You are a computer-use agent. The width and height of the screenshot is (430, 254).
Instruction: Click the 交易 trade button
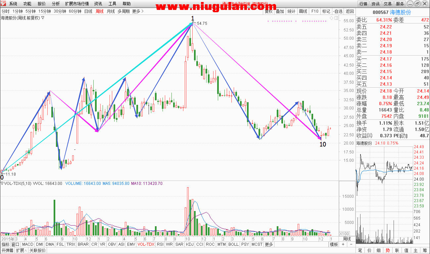[x=388, y=4]
